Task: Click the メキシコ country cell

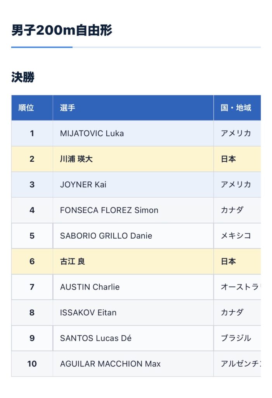Action: coord(237,236)
